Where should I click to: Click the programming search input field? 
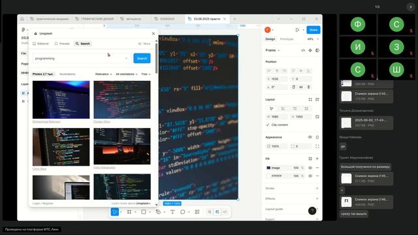[82, 58]
